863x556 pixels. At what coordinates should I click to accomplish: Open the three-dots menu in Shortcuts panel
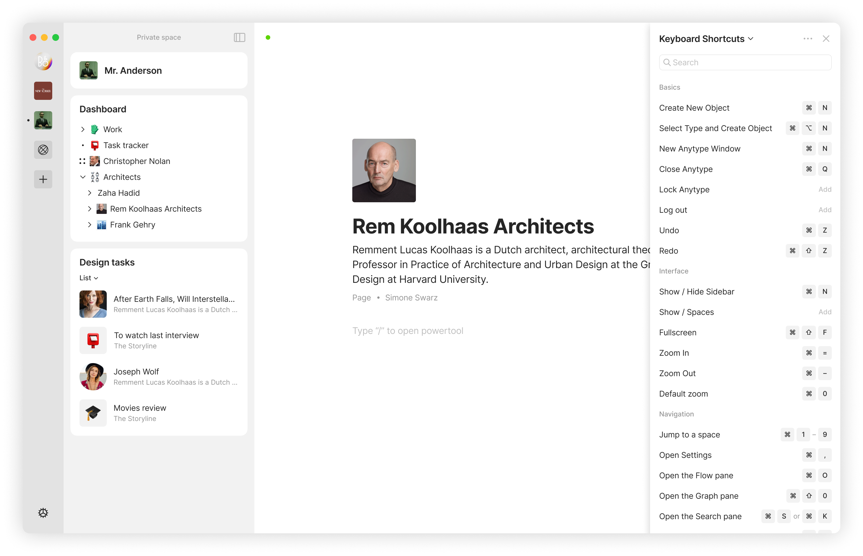(x=808, y=39)
